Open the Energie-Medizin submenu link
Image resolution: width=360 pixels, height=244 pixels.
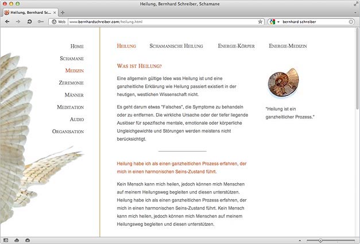288,46
